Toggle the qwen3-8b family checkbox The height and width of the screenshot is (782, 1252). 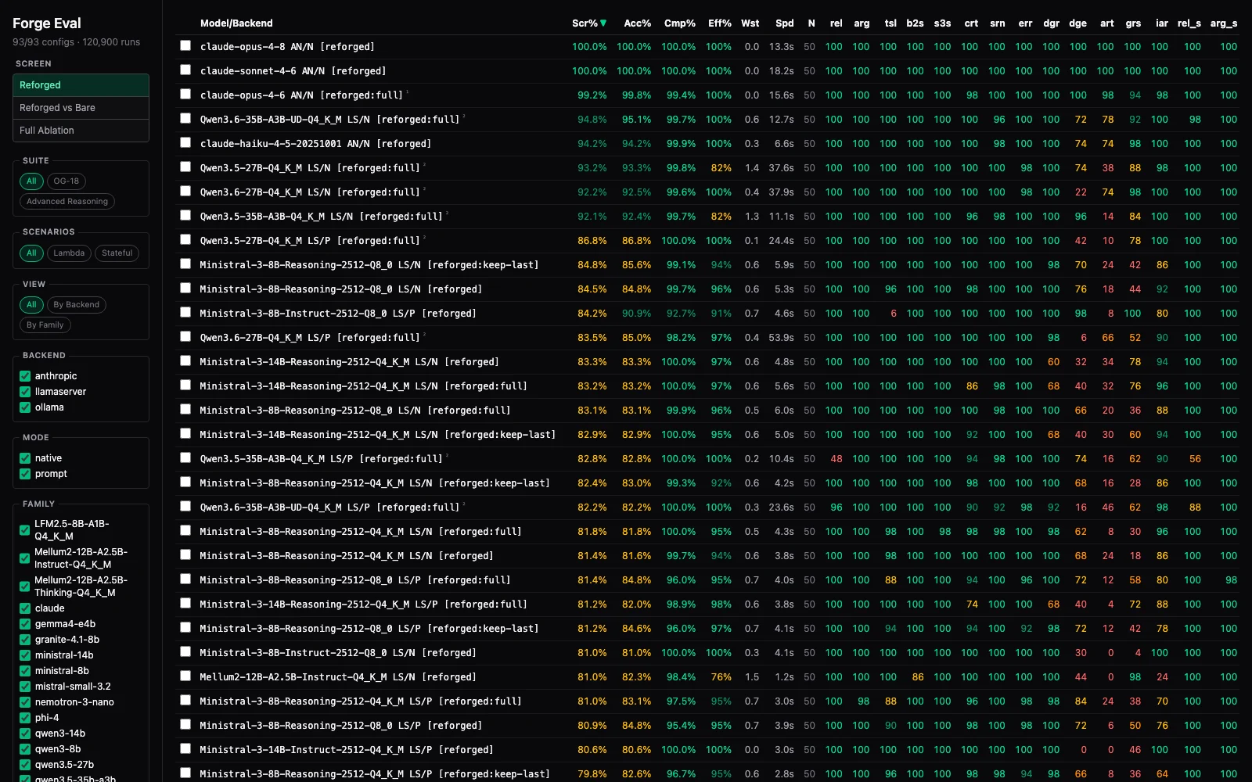pos(25,749)
